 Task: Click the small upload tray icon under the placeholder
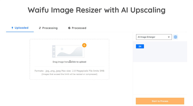pos(70,61)
